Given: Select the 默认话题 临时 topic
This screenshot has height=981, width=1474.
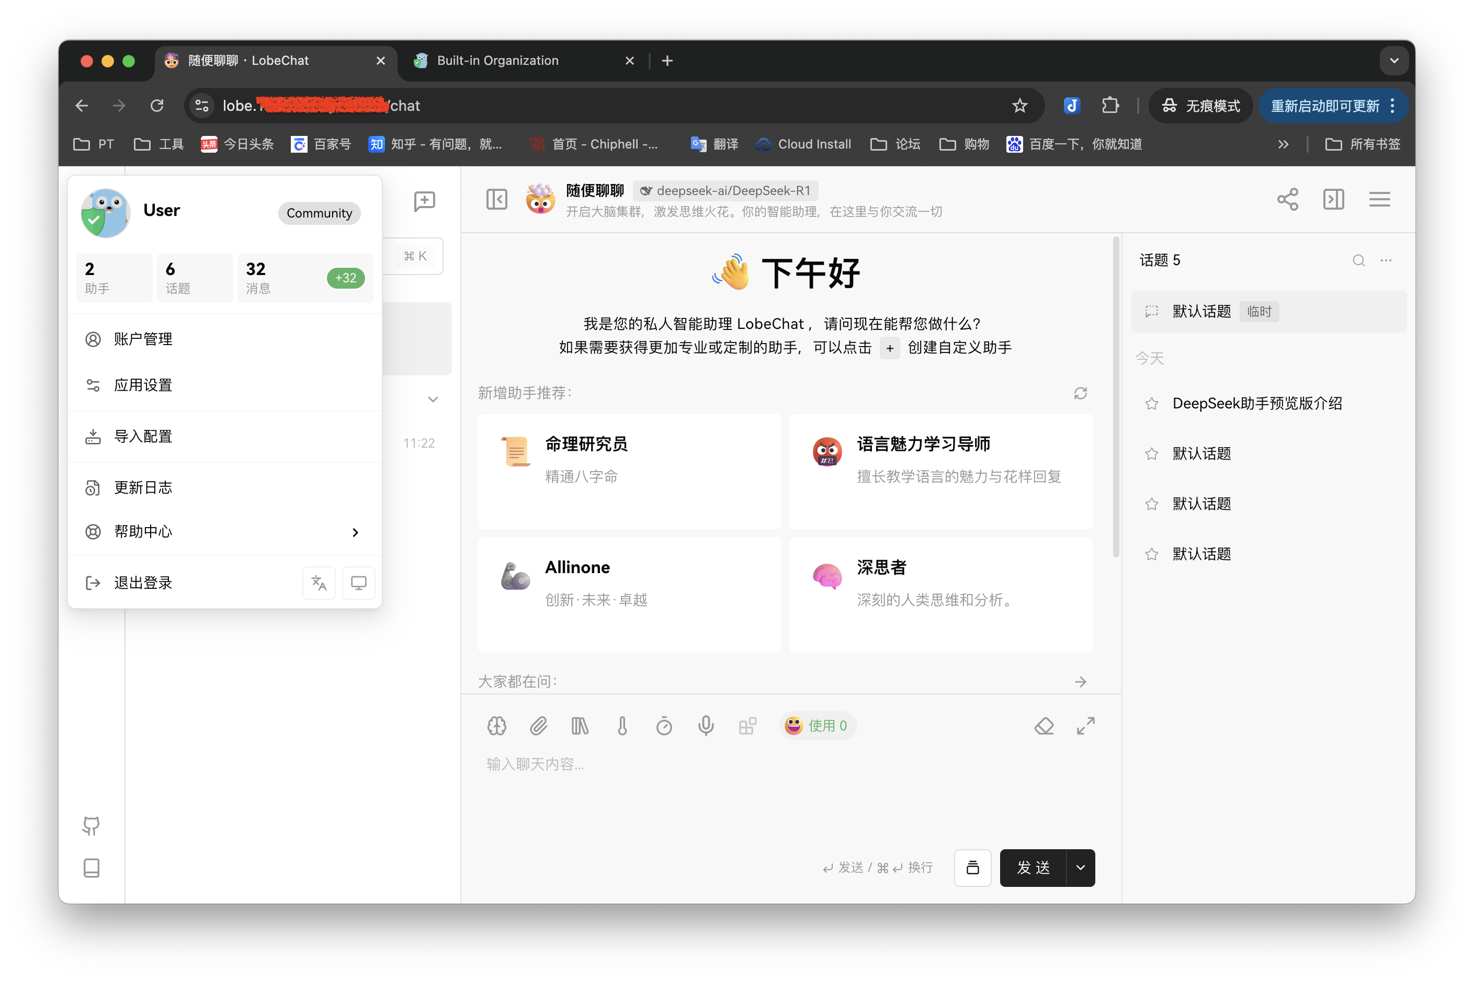Looking at the screenshot, I should tap(1268, 312).
